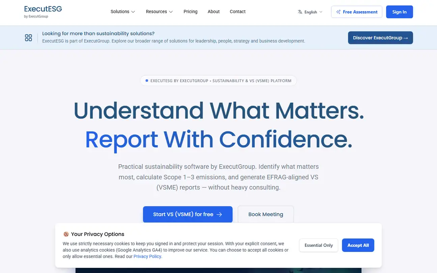Open the English language selector
Screen dimensions: 437x273
310,12
